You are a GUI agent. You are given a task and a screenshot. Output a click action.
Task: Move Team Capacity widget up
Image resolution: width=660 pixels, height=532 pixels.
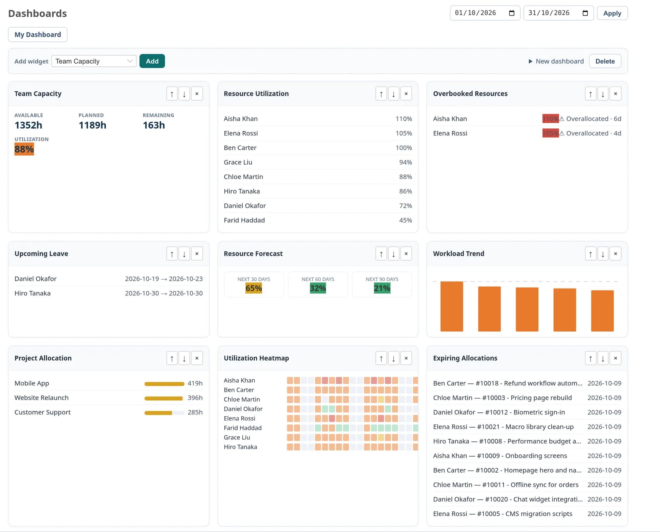point(172,94)
